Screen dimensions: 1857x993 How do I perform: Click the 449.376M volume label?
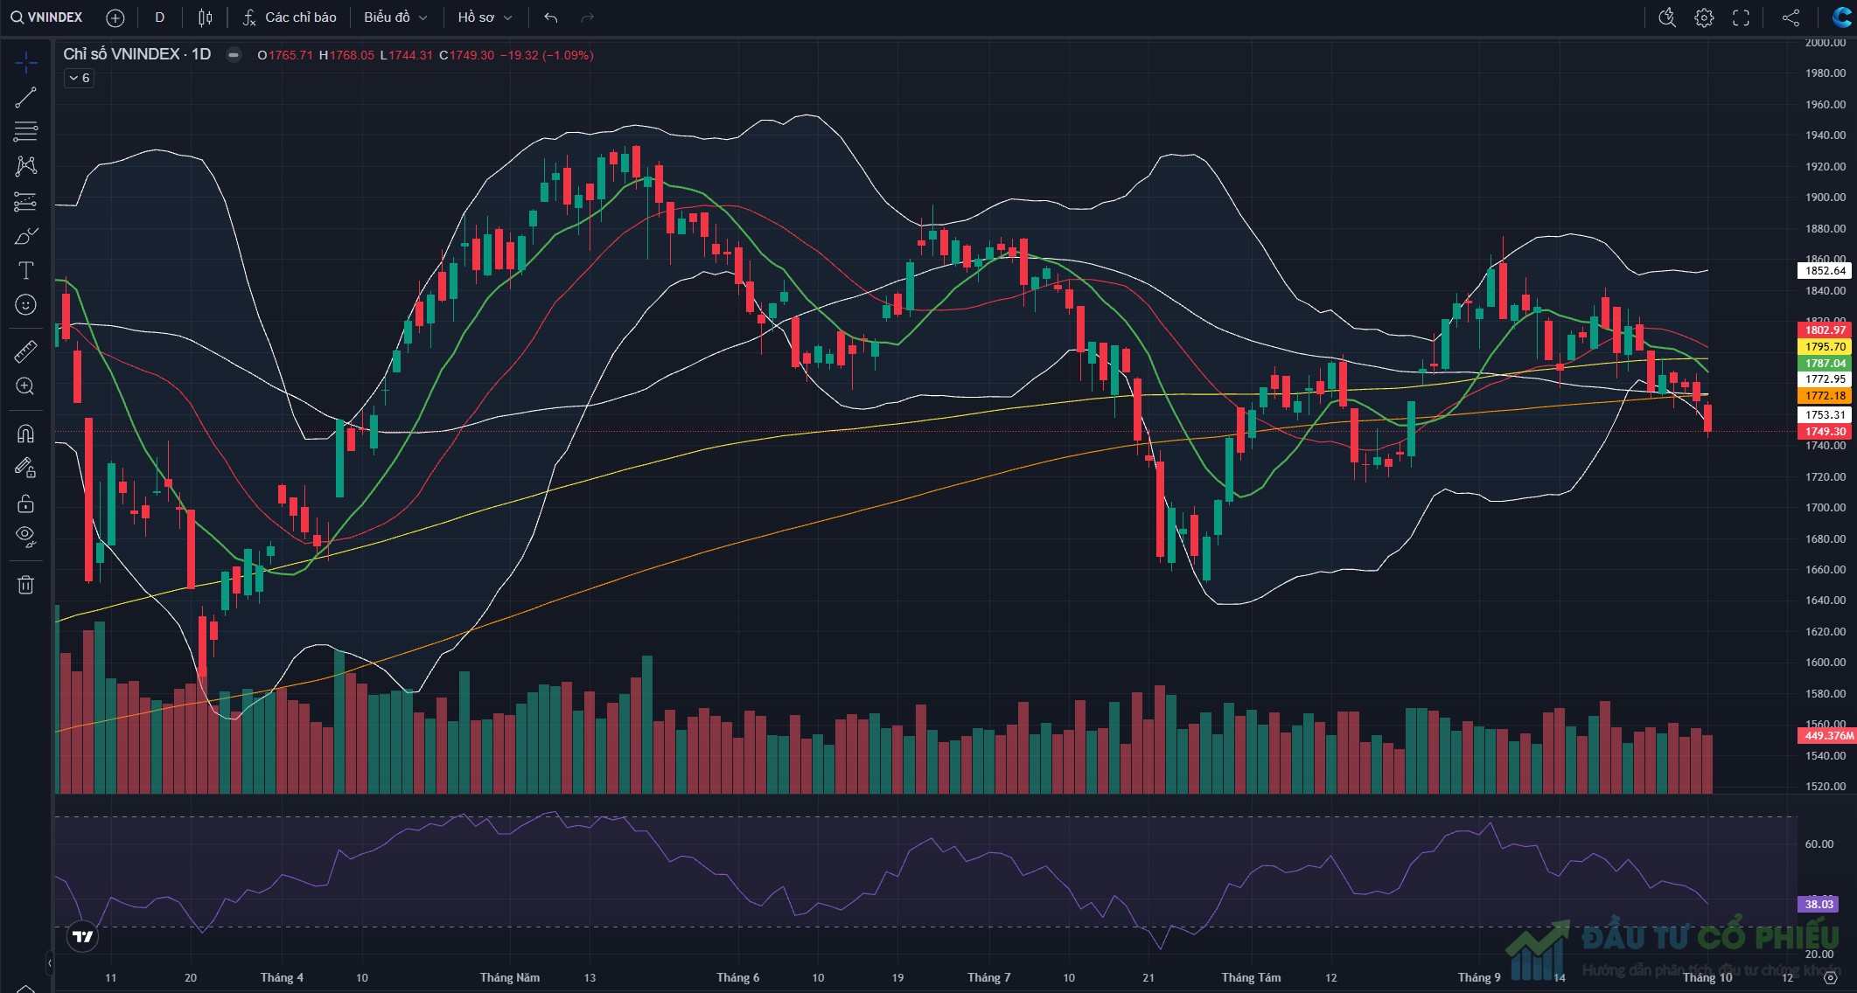pos(1826,735)
